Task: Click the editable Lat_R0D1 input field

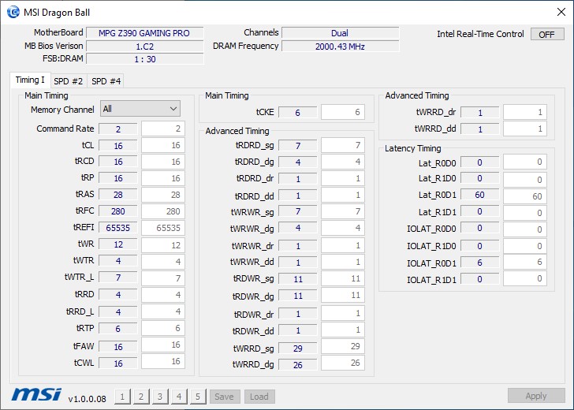Action: [x=525, y=196]
